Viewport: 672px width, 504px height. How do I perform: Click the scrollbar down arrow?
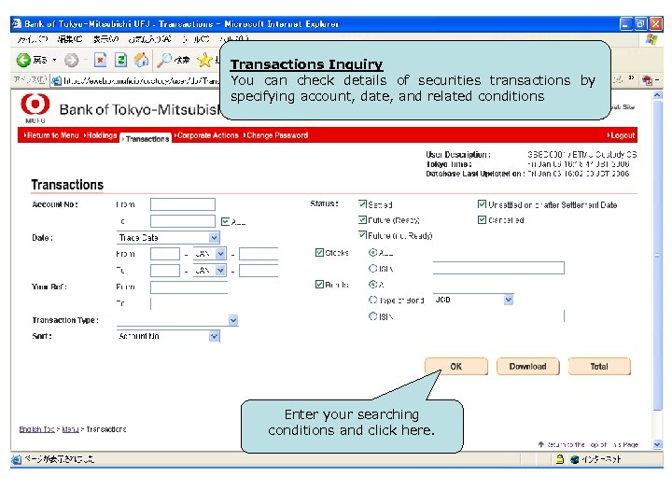pos(657,444)
